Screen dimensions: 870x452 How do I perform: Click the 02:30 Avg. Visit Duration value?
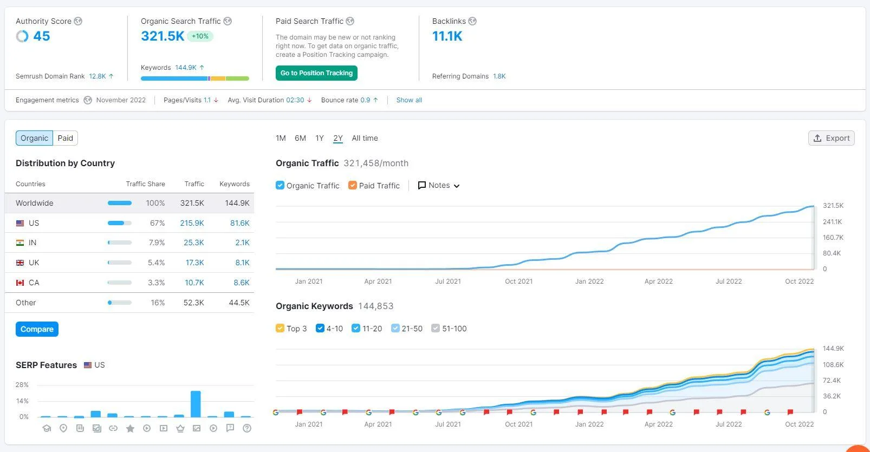[295, 100]
